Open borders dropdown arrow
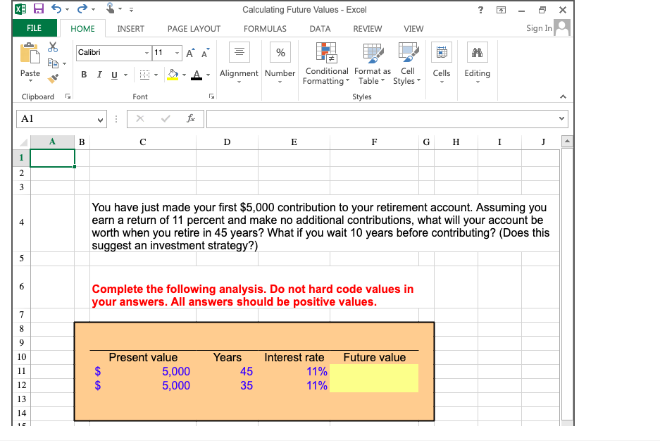 click(x=156, y=75)
